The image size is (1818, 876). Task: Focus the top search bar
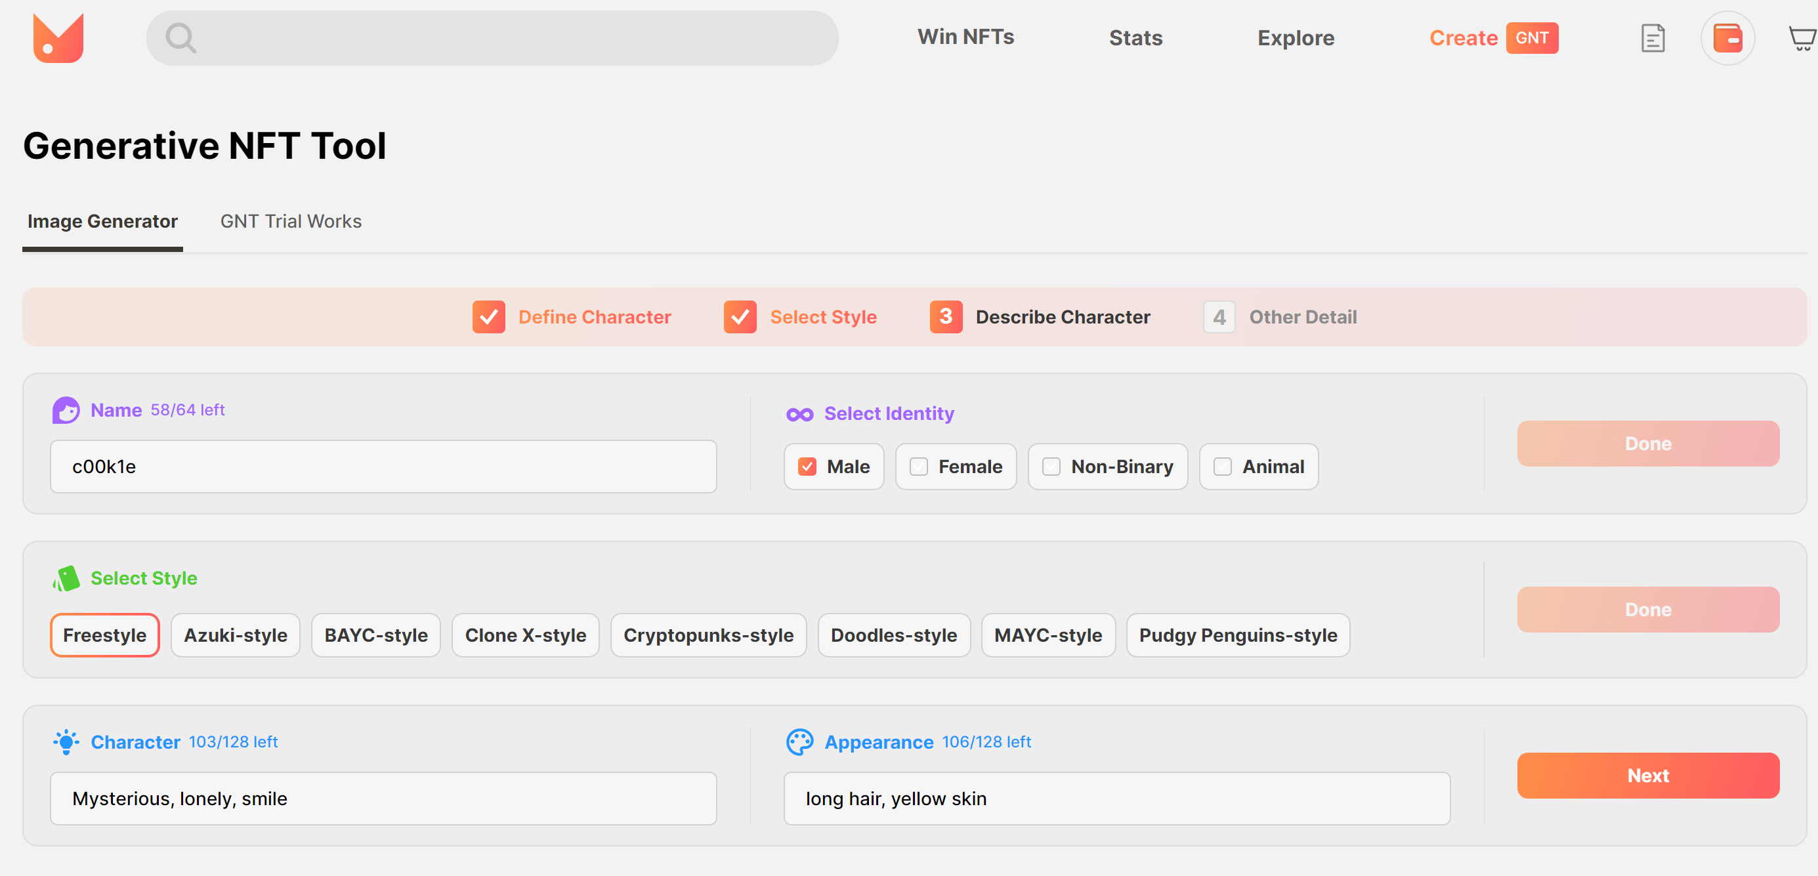tap(492, 38)
